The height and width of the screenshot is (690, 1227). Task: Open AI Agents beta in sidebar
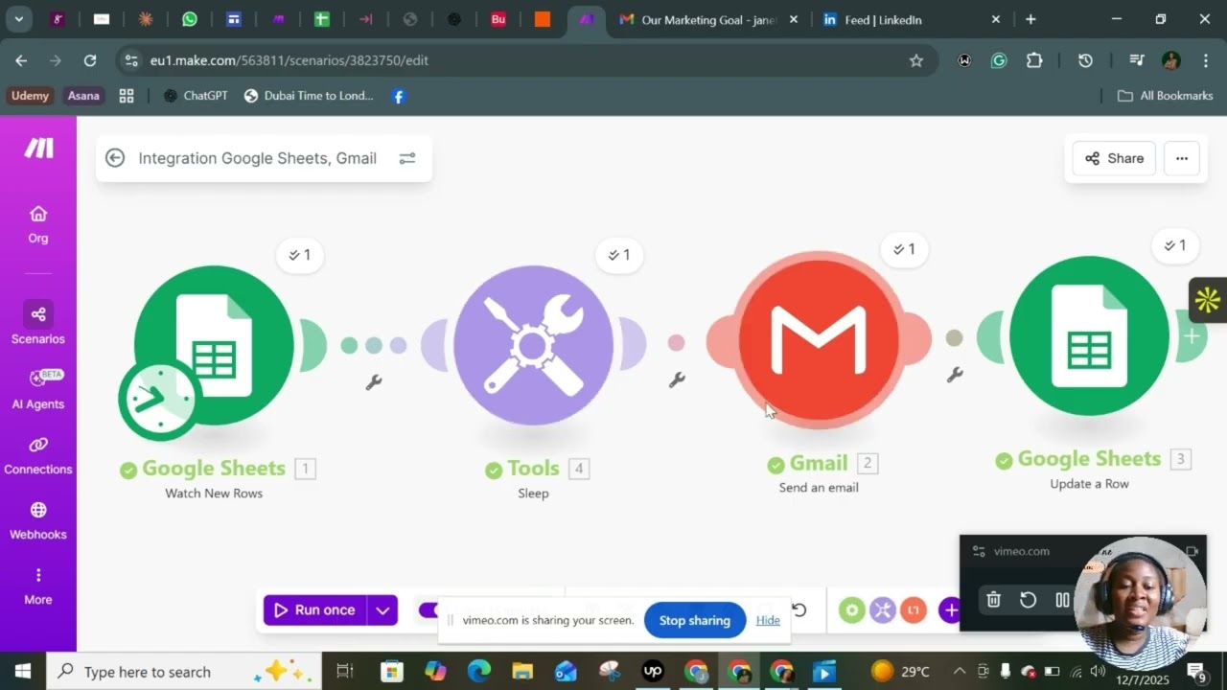coord(38,389)
